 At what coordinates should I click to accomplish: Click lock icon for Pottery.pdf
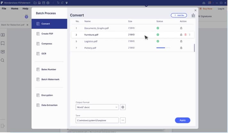(181, 48)
